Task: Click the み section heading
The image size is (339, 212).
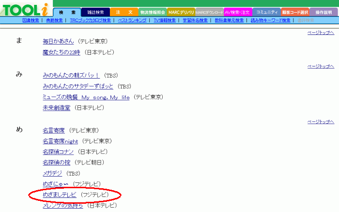Action: (x=19, y=74)
